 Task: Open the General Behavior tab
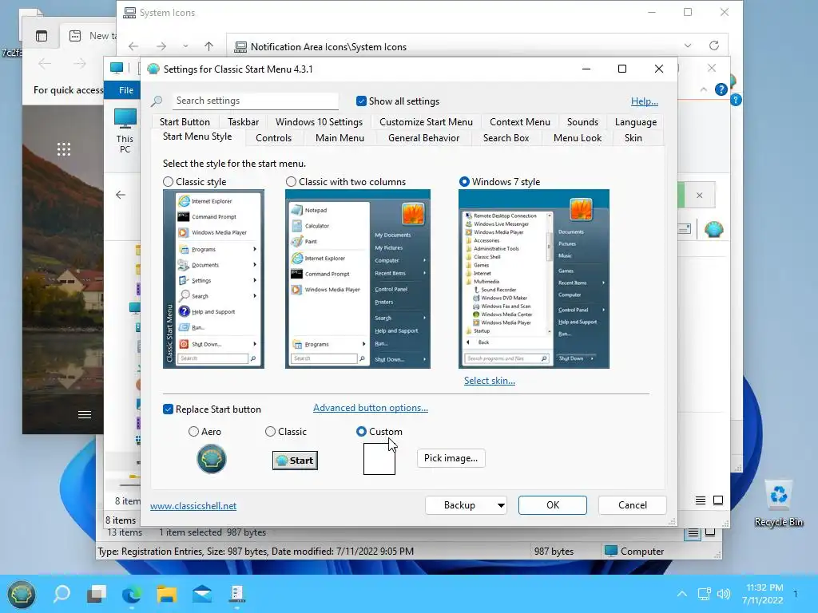pyautogui.click(x=423, y=138)
